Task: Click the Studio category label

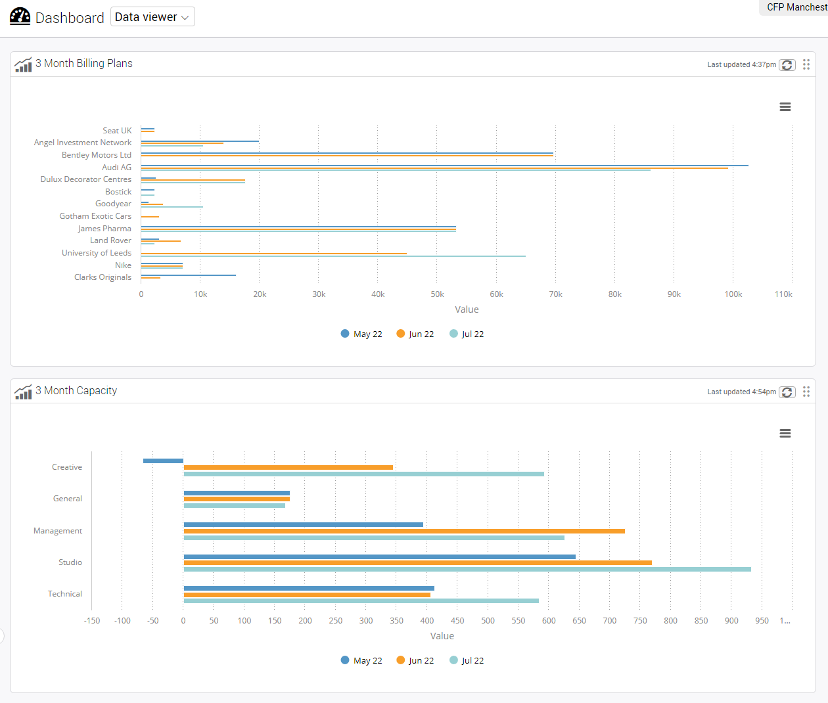Action: 70,562
